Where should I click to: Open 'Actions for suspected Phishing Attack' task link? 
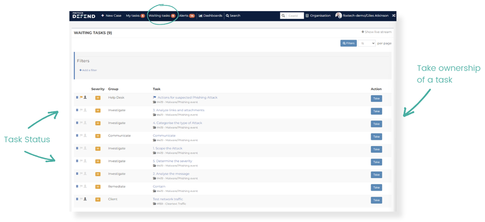pos(187,98)
